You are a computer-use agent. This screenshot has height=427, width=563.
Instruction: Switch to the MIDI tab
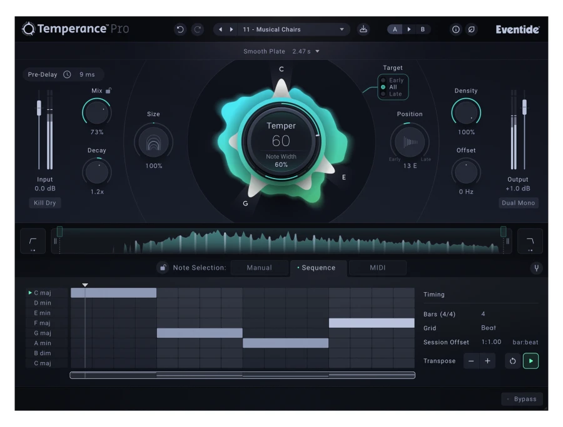point(377,268)
